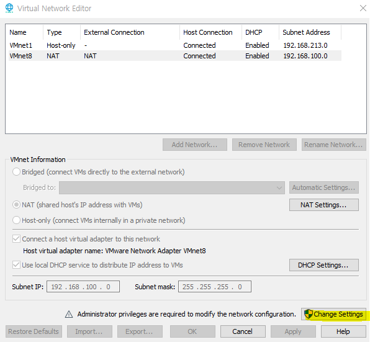Screen dimensions: 370x342
Task: Click the Remove Network button
Action: [x=264, y=145]
